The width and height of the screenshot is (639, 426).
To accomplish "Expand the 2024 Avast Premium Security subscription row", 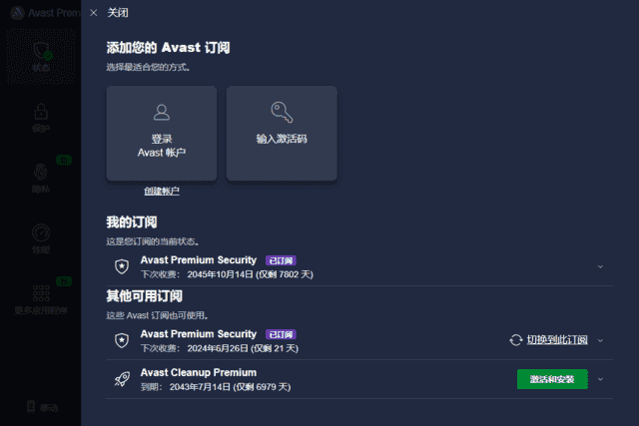I will [600, 340].
